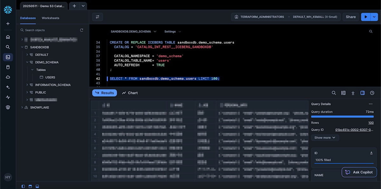
Task: Click CREATE OR REPLACE ICEBERG TABLE line
Action: click(172, 42)
